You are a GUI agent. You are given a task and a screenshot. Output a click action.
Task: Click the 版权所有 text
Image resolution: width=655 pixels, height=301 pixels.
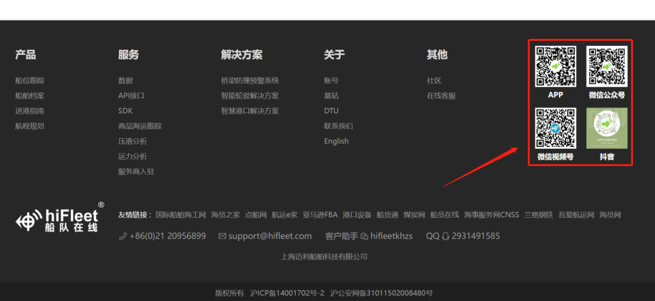(x=230, y=293)
